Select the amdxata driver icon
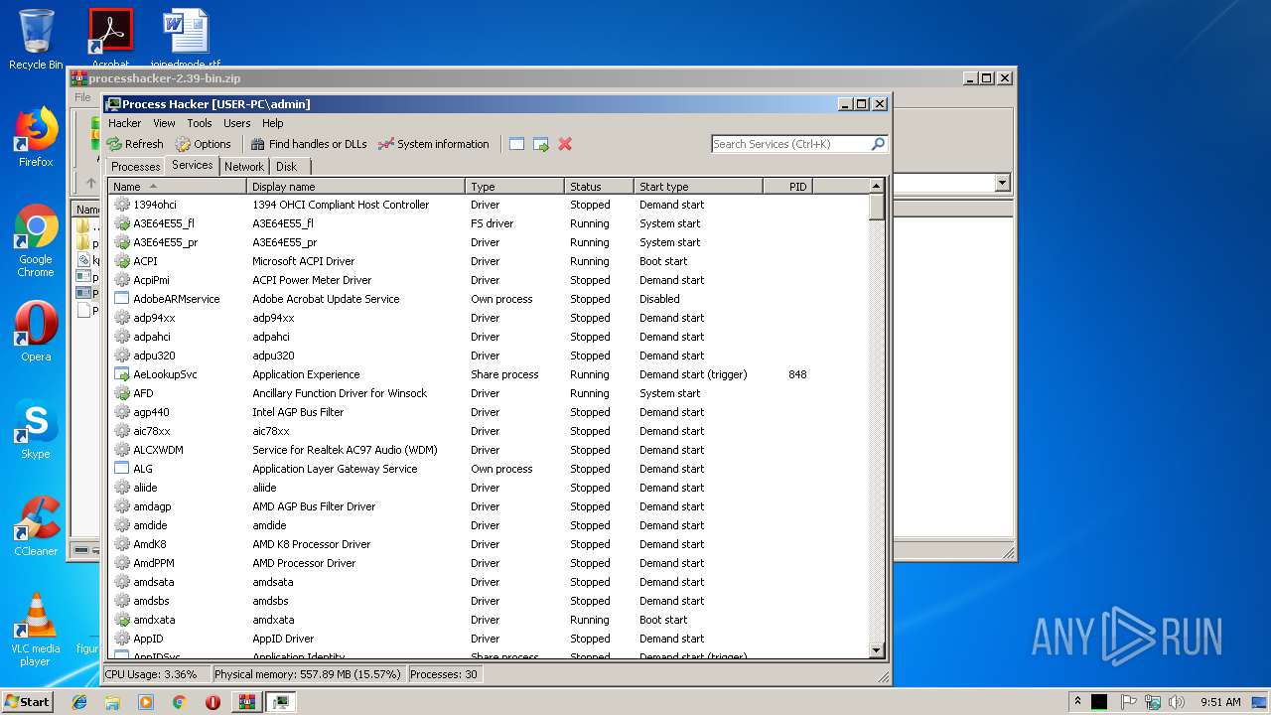 122,620
